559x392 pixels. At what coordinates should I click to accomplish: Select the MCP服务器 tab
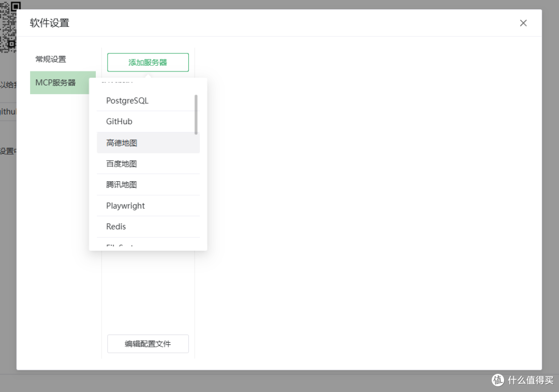(x=63, y=83)
